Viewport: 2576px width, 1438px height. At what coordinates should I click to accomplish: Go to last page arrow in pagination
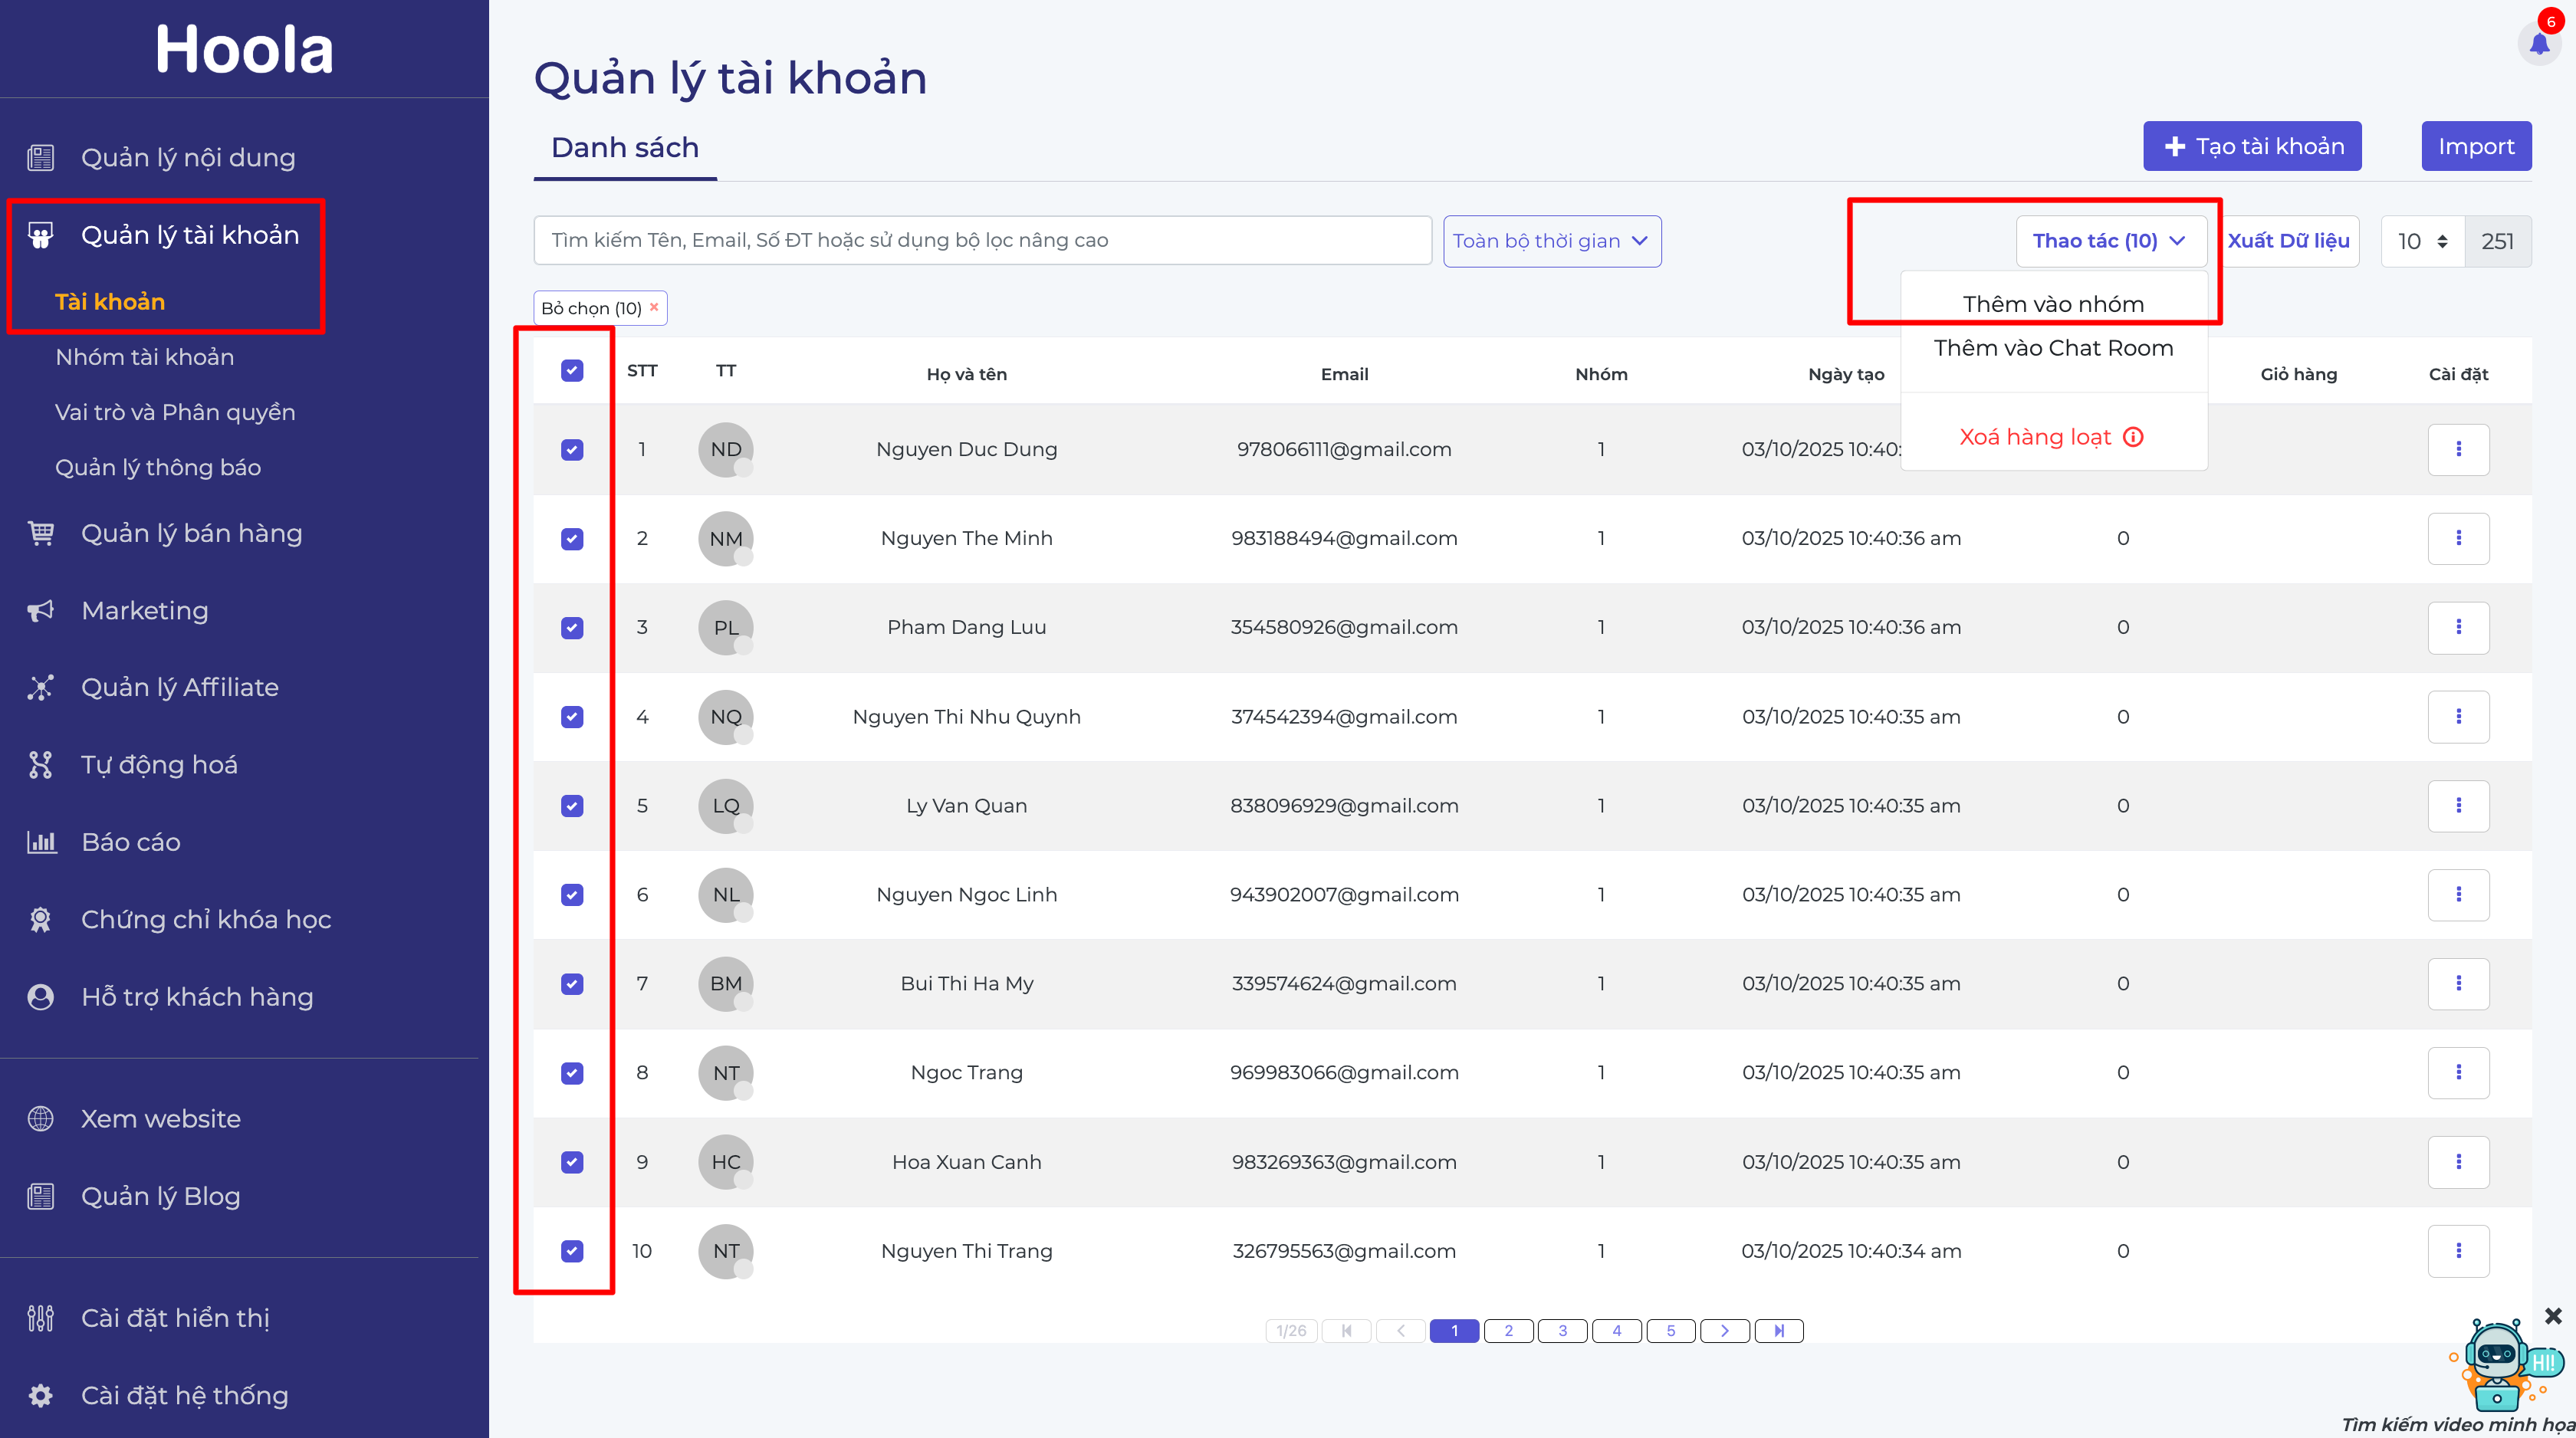coord(1778,1331)
